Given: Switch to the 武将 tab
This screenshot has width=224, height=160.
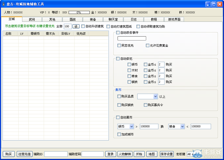Looking at the screenshot, I should pos(32,19).
